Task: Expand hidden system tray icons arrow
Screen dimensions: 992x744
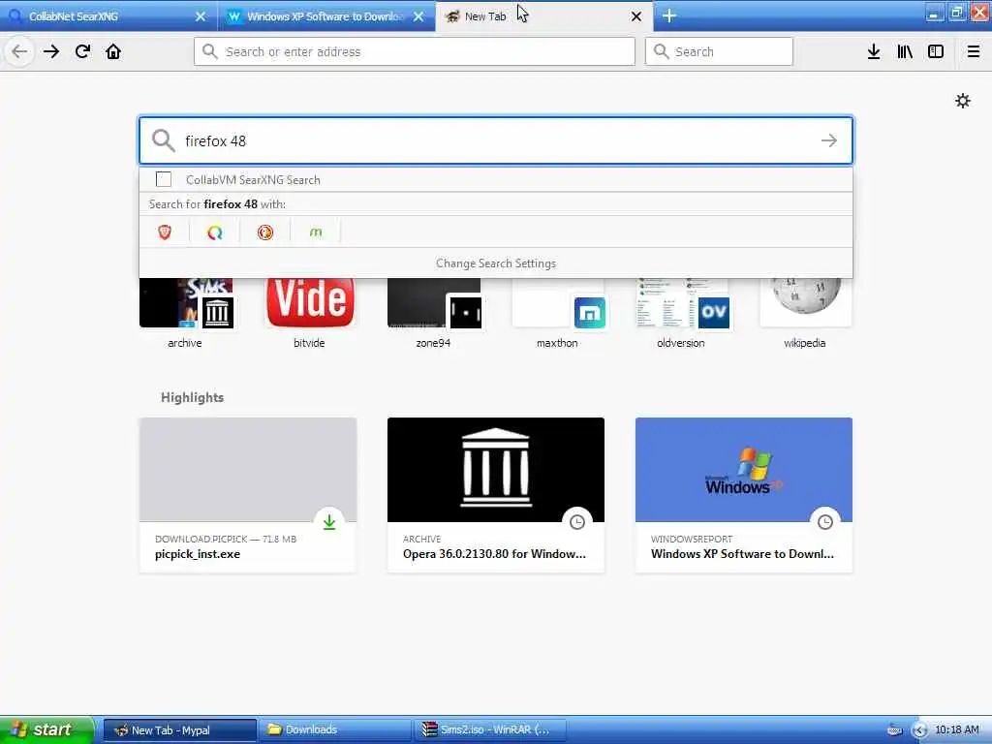Action: point(920,730)
